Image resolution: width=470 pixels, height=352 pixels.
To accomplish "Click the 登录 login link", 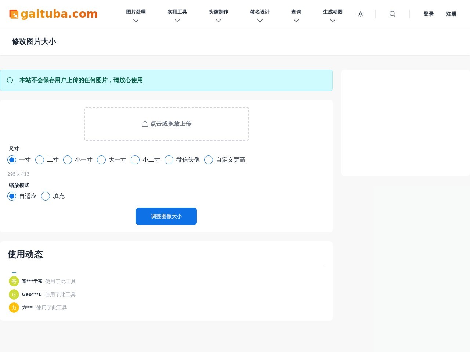I will tap(429, 14).
